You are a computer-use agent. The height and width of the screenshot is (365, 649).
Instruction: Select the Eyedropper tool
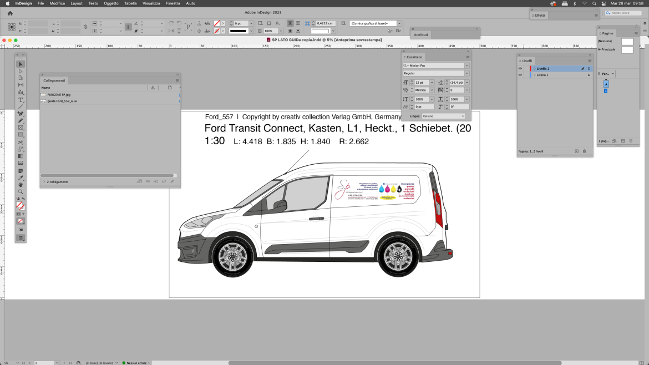click(x=21, y=178)
